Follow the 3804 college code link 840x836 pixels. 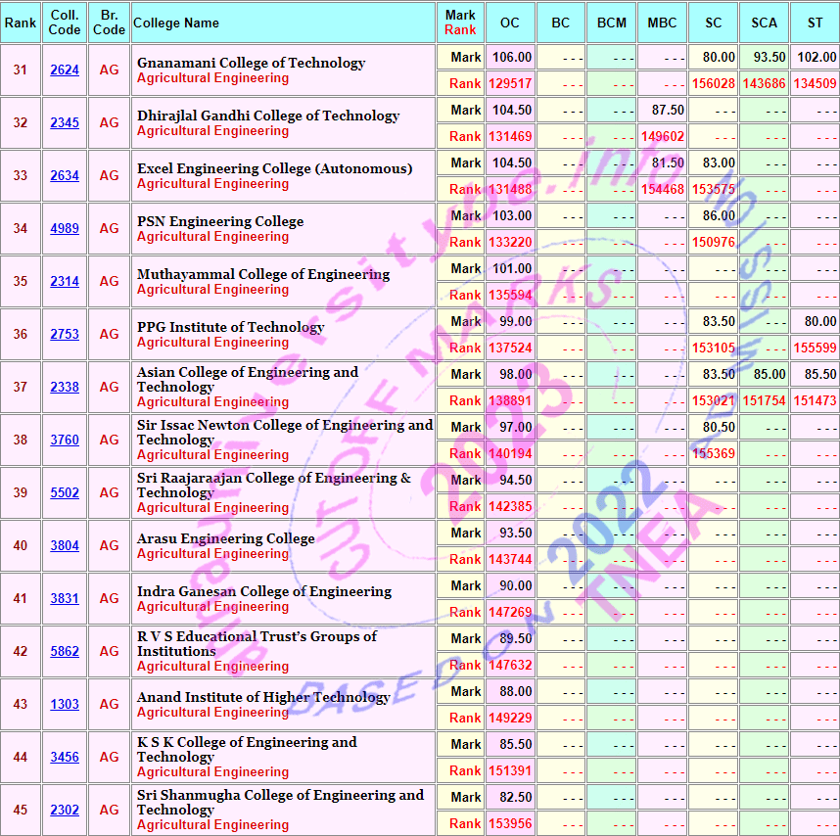pyautogui.click(x=65, y=546)
